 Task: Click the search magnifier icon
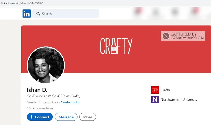(x=38, y=14)
